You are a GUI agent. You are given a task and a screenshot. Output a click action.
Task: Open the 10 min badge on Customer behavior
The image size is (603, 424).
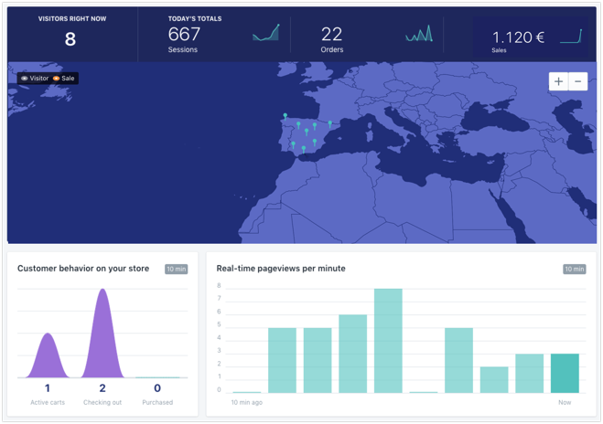176,270
